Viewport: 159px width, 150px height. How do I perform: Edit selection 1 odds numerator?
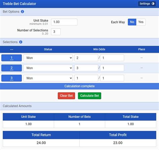point(86,58)
